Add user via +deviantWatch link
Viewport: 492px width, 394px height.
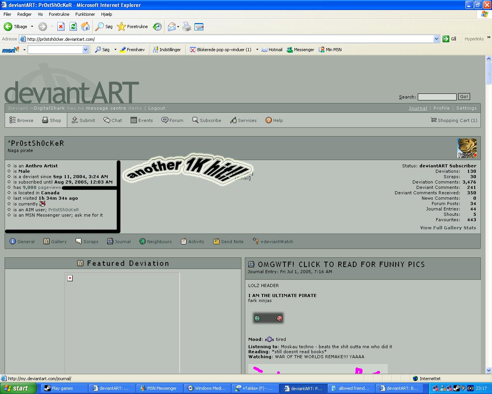[x=273, y=242]
